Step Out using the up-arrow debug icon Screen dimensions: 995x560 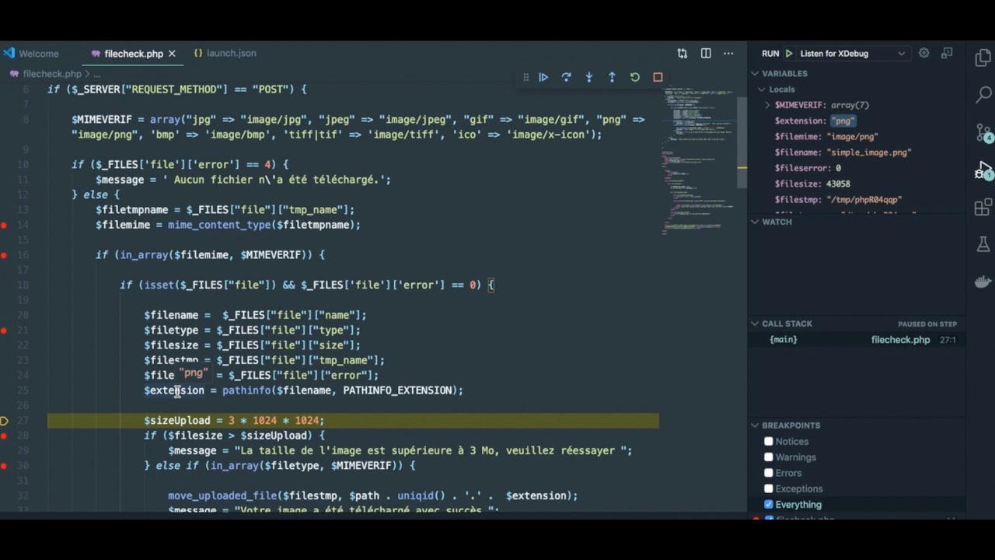coord(612,77)
